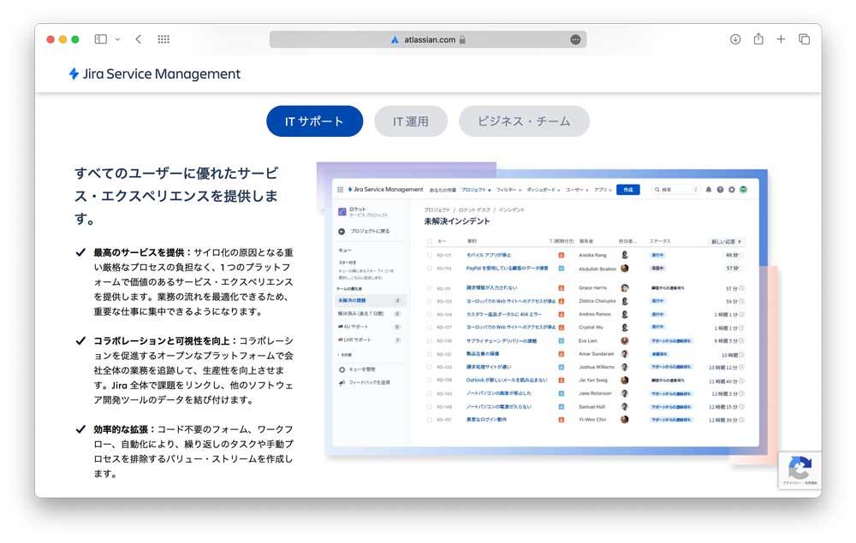Viewport: 856px width, 543px height.
Task: Tick the checkbox for 製品在庫の損傷 row
Action: coord(429,354)
